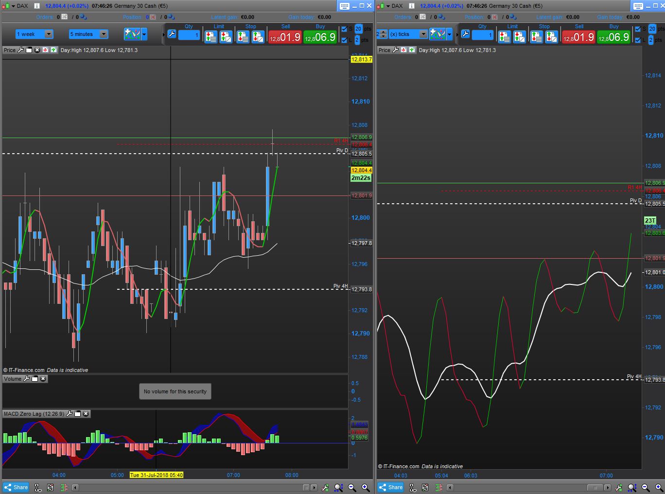
Task: Click the Sell 12,801.9 button in the right window
Action: point(578,37)
